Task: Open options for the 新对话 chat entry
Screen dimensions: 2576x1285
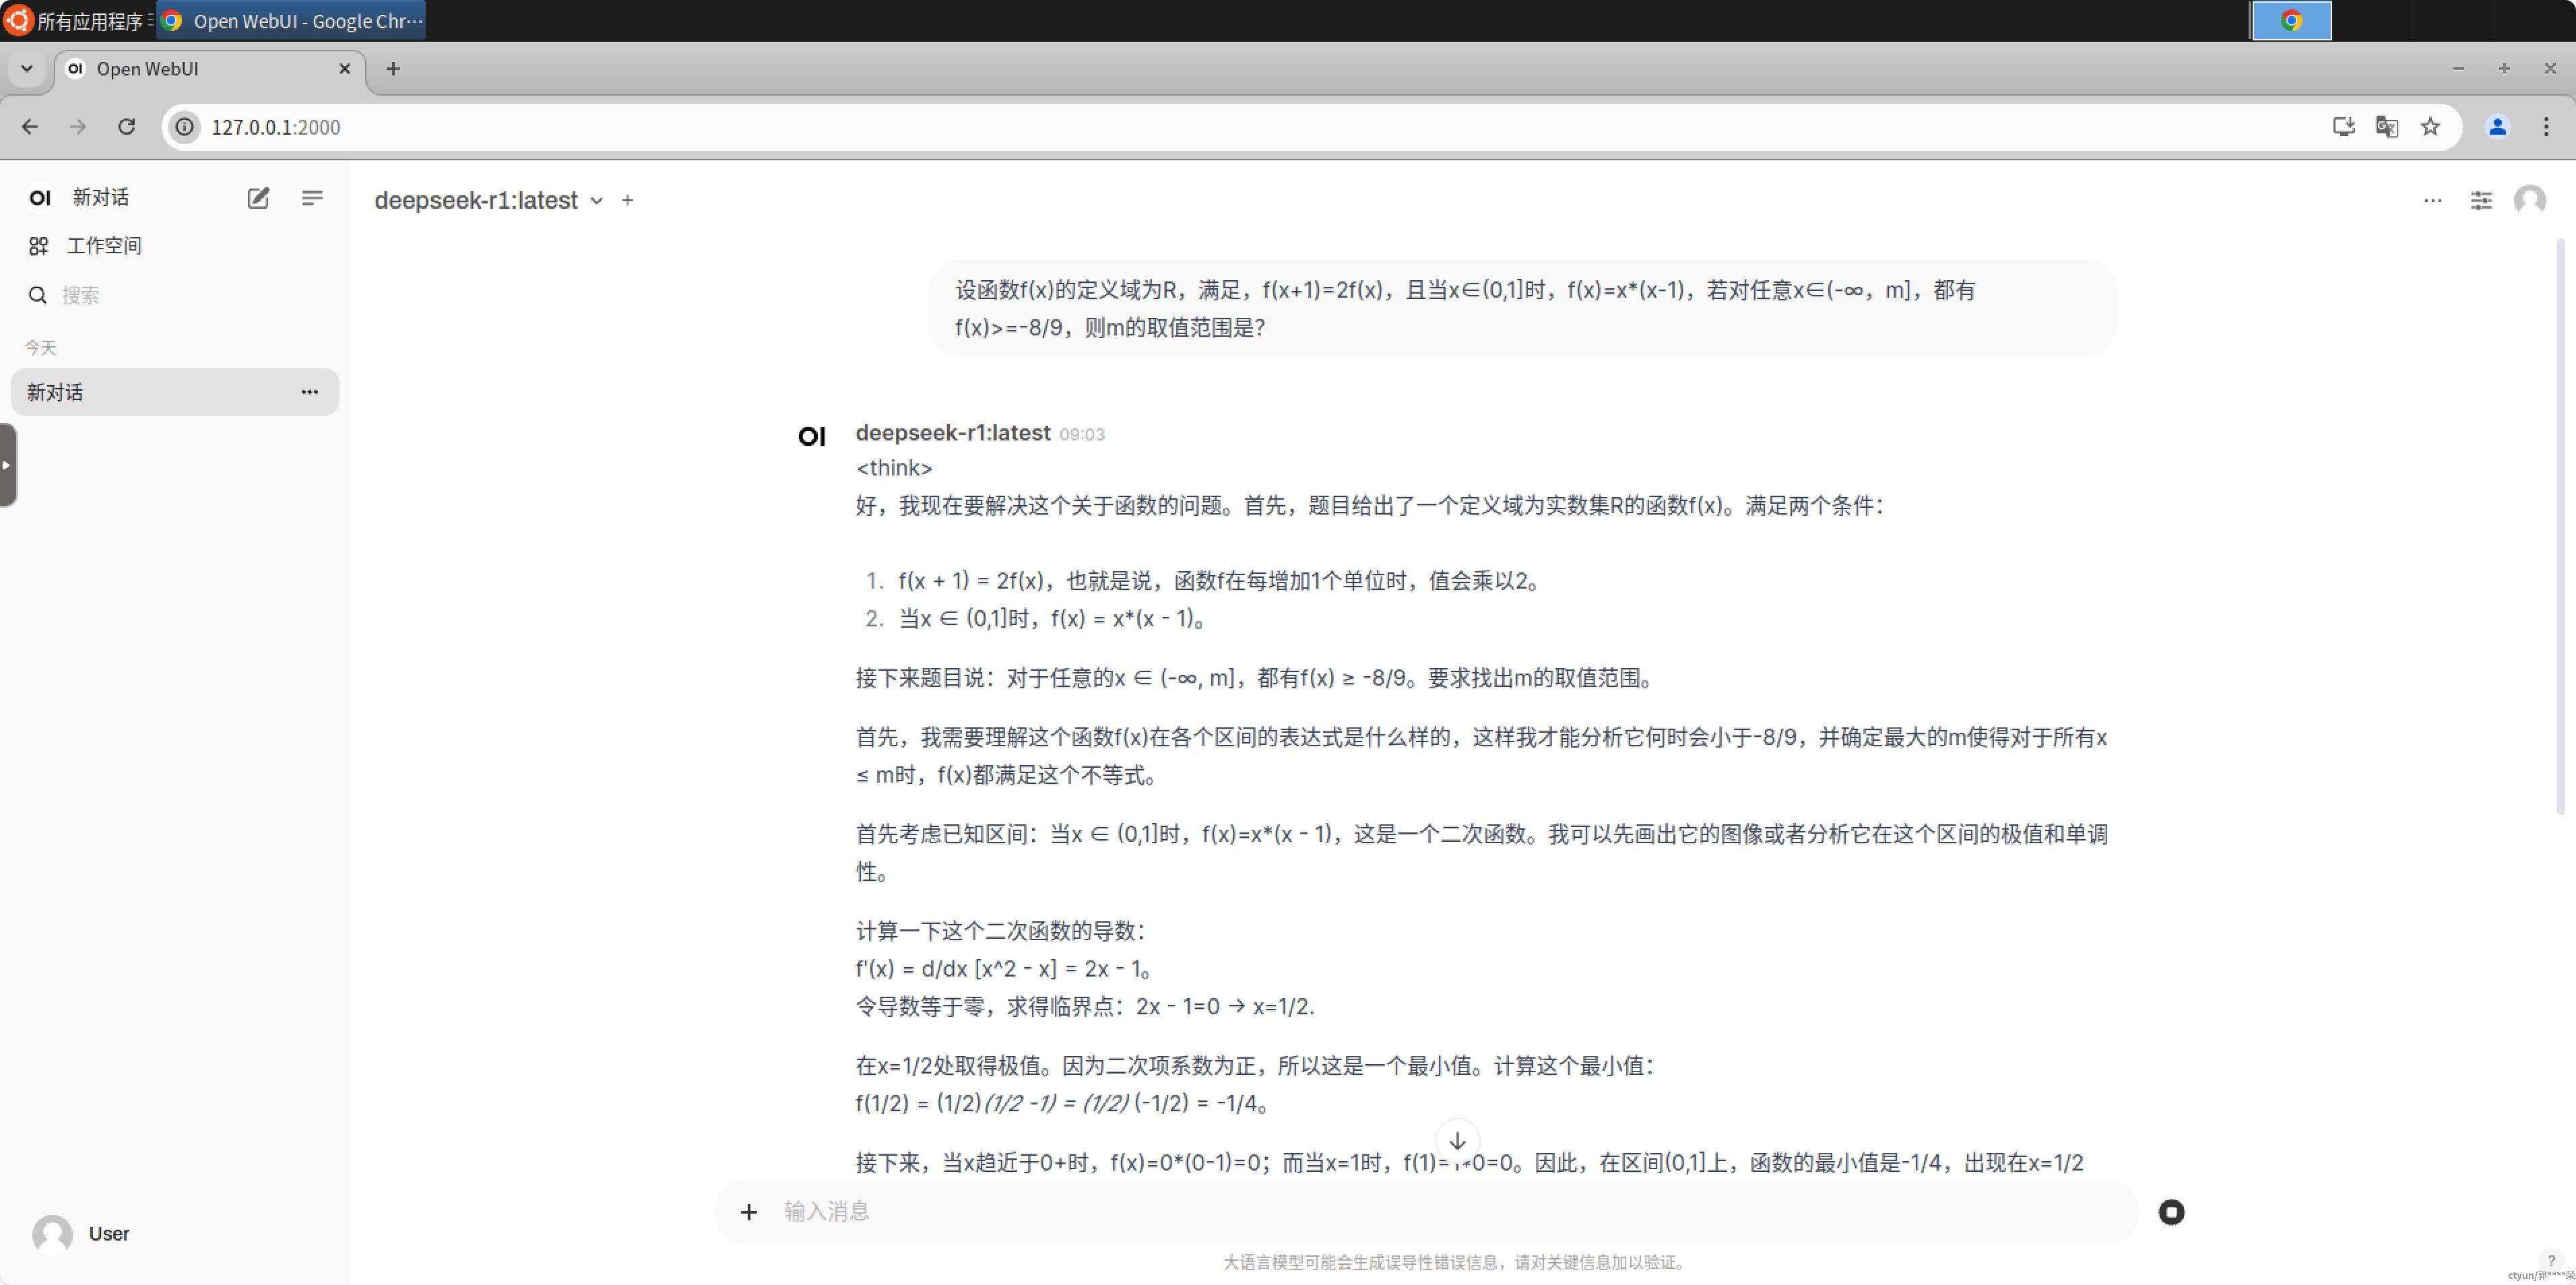Action: point(310,392)
